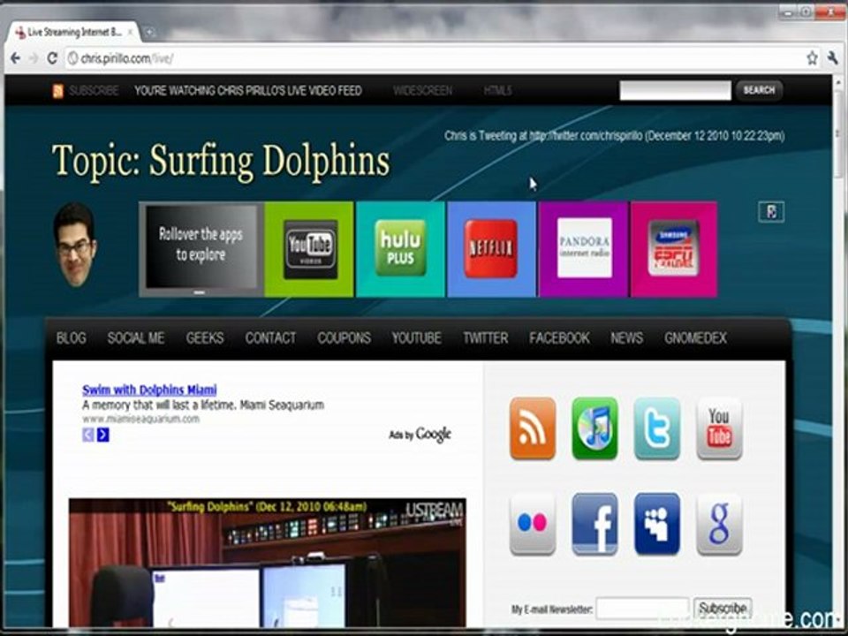Open the YouTube app tile

(309, 249)
